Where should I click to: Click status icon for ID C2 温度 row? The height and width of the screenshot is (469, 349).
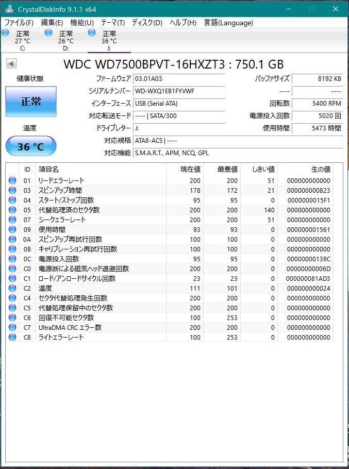(12, 288)
